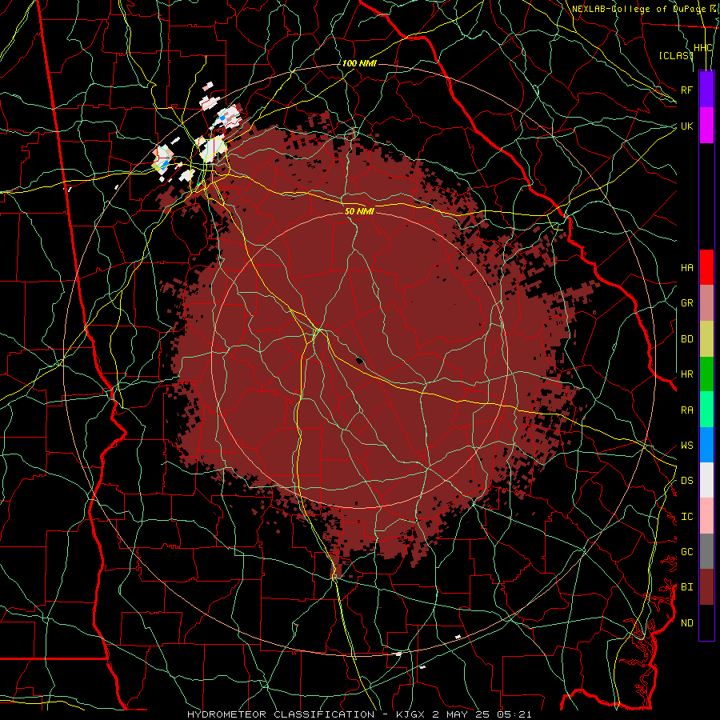Click the magenta UK legend color swatch
This screenshot has width=720, height=720.
pos(706,126)
